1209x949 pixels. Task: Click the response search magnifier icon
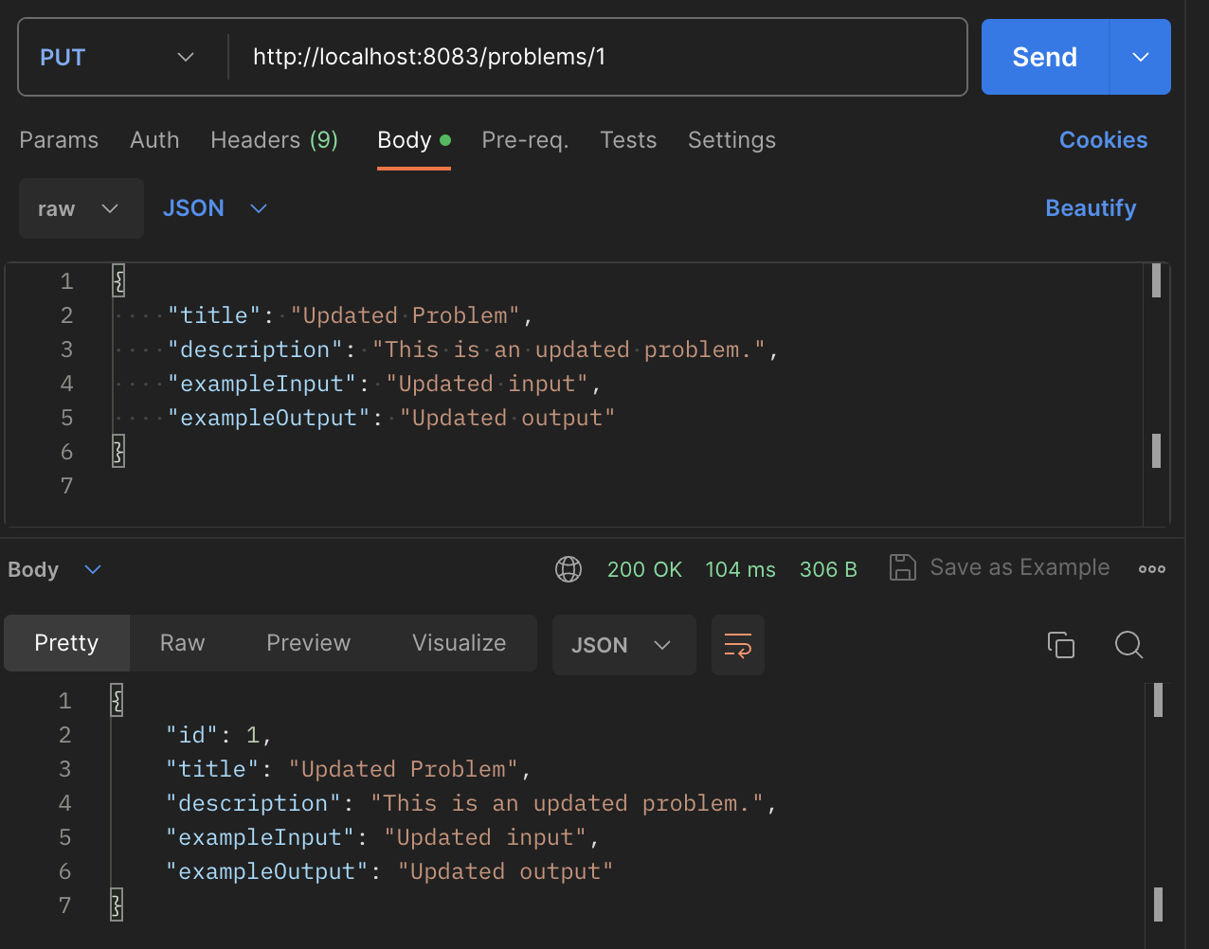click(1129, 645)
